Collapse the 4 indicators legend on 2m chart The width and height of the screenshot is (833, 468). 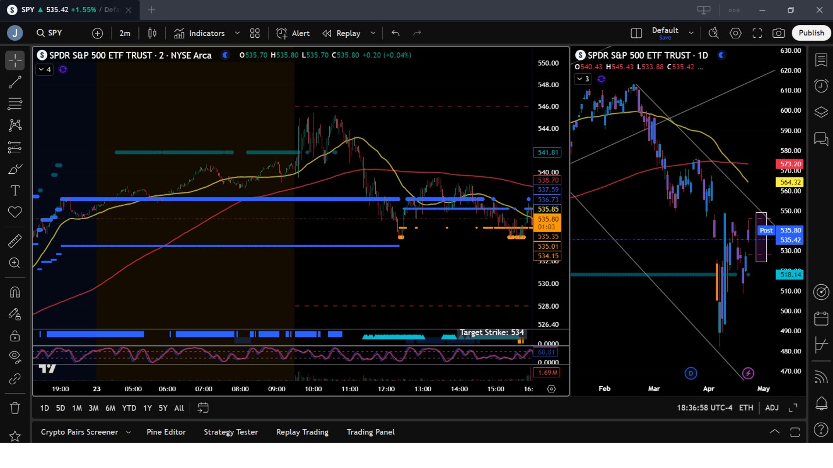(44, 70)
